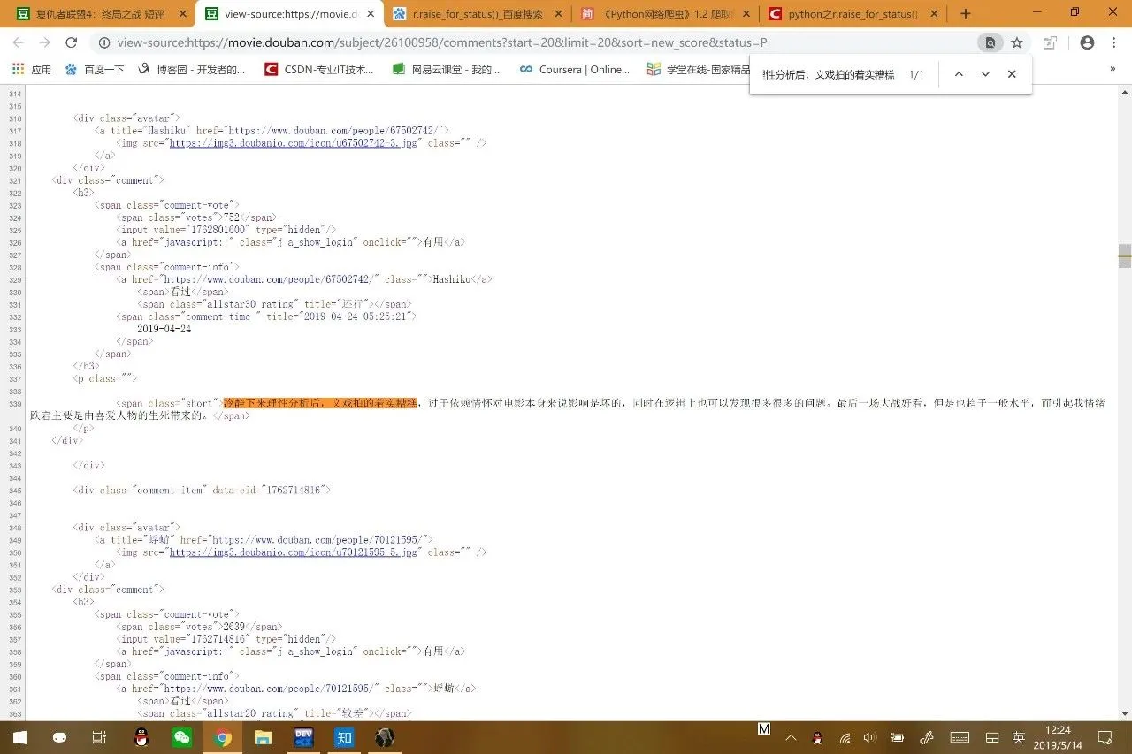Click the date text 2019-04-24 on line 334
The image size is (1132, 754).
tap(164, 329)
